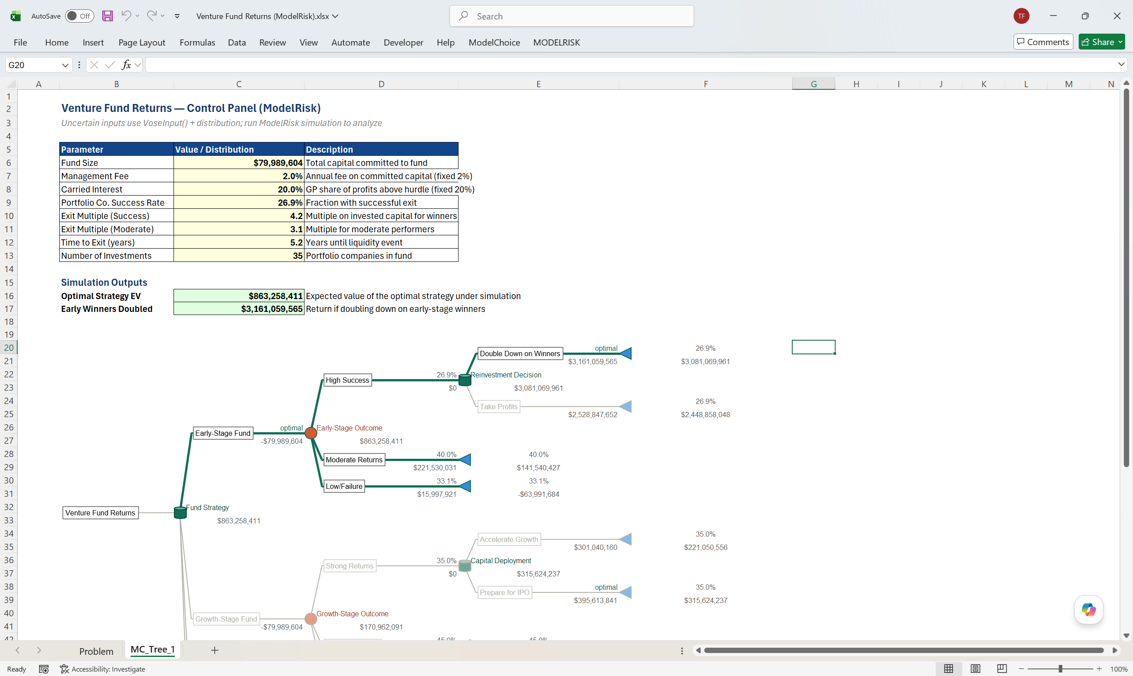Click the Capital Deployment decision node icon
This screenshot has height=676, width=1133.
pos(465,566)
